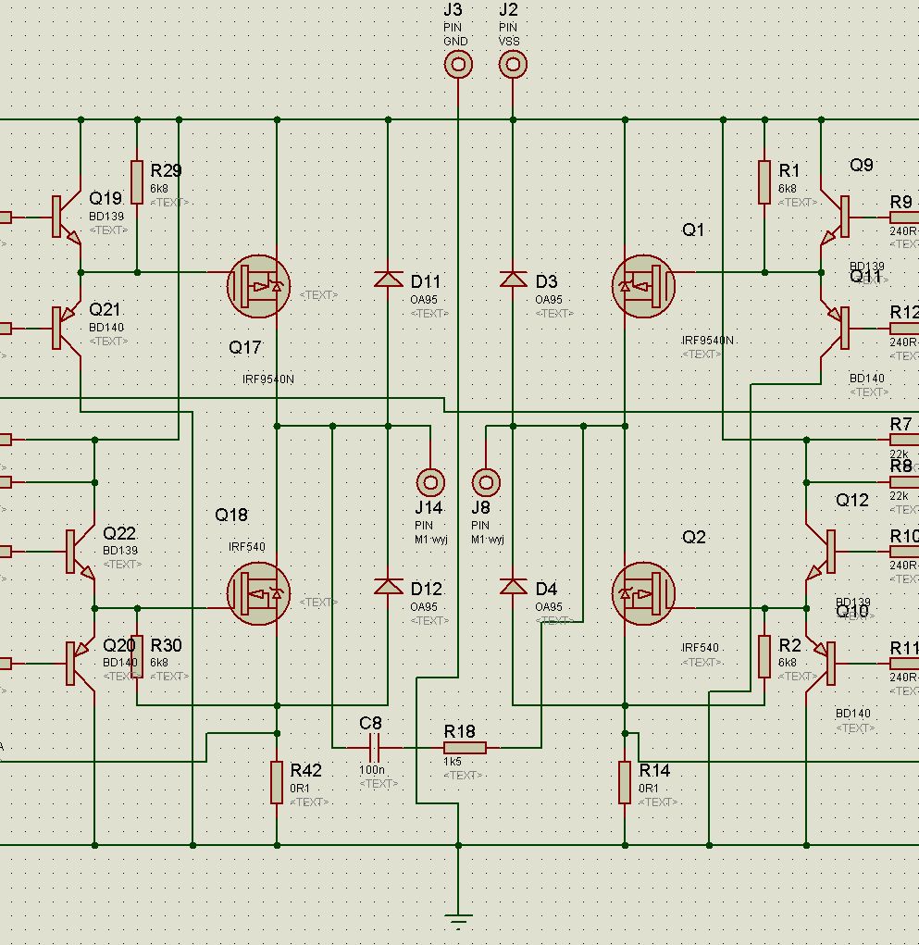Pick the D12 diode symbol
Screen dimensions: 919x945
coord(388,587)
